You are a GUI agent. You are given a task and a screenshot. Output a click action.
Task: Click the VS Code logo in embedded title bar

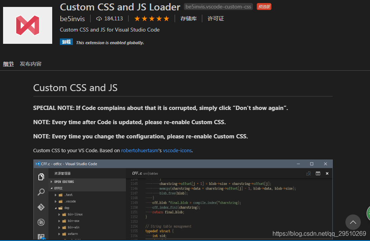click(38, 164)
